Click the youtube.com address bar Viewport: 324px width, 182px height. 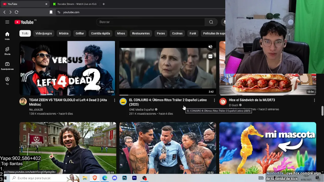(140, 12)
